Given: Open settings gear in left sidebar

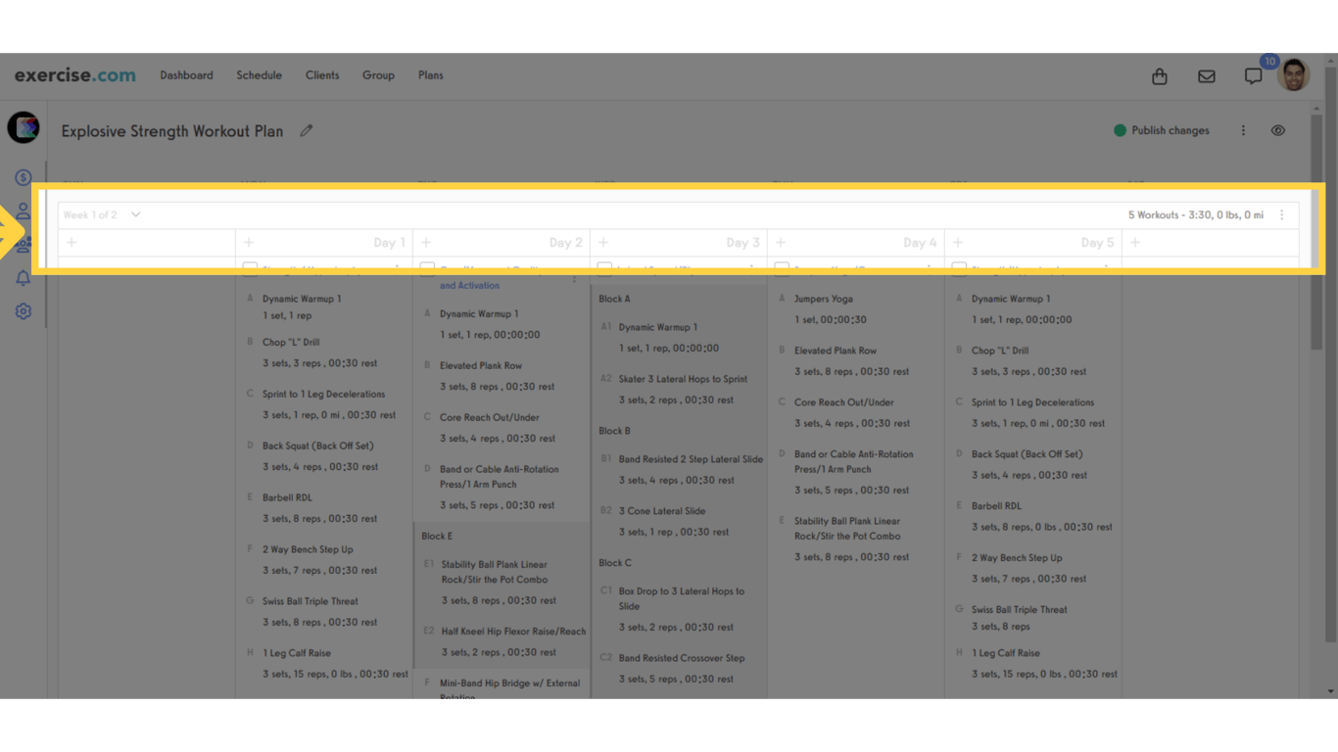Looking at the screenshot, I should [24, 311].
